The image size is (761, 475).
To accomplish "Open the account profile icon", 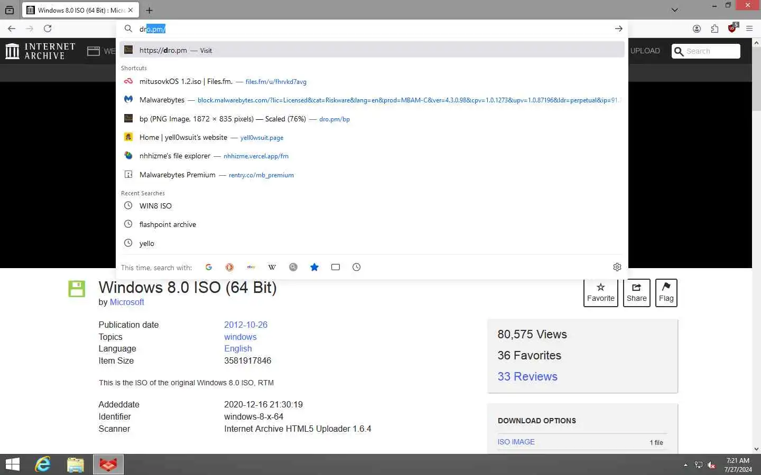I will click(697, 28).
